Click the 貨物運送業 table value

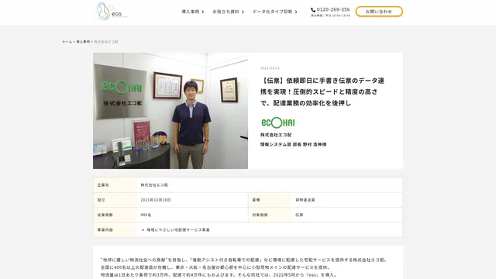coord(305,200)
